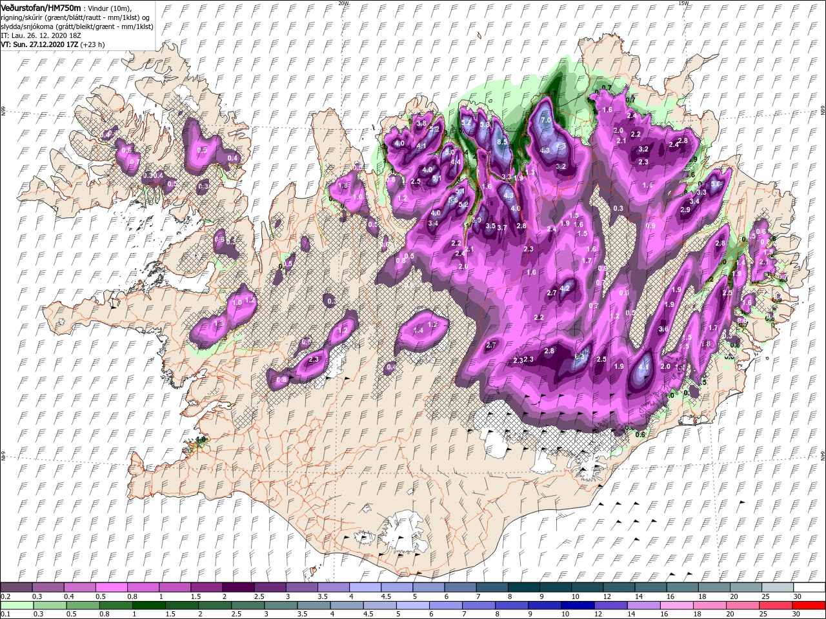Click the bright pink 0.5–0.8 snow legend swatch

point(111,587)
